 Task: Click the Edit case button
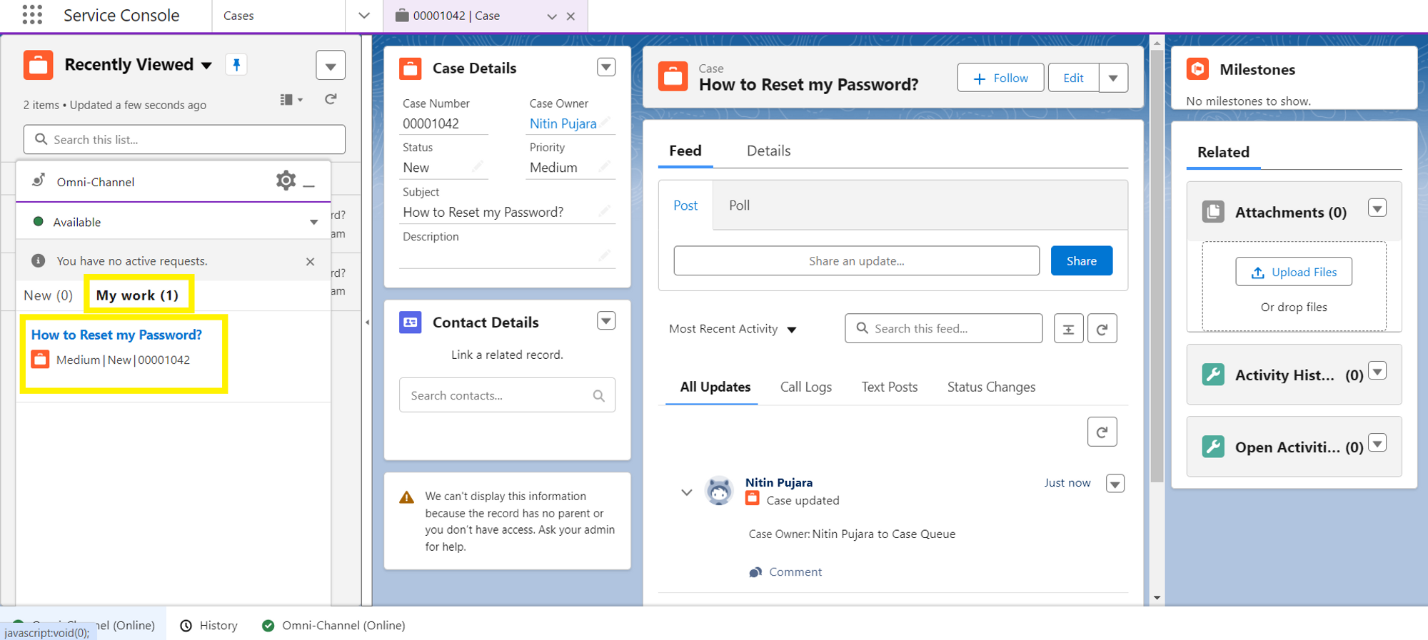(x=1073, y=78)
